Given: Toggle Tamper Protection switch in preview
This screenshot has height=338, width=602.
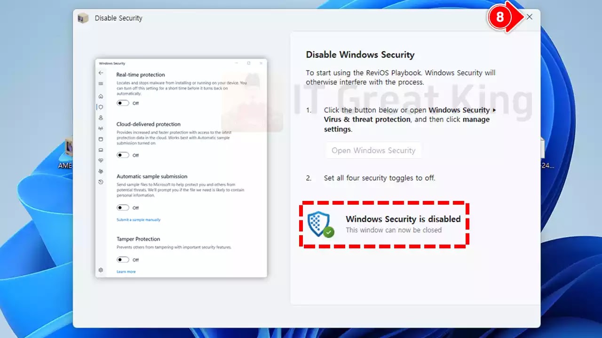Looking at the screenshot, I should point(123,260).
